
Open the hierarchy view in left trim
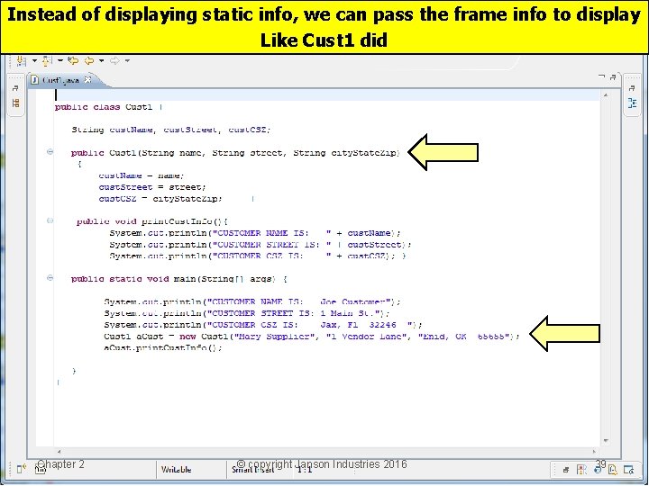pos(15,103)
